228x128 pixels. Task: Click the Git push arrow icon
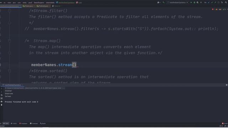(x=215, y=2)
